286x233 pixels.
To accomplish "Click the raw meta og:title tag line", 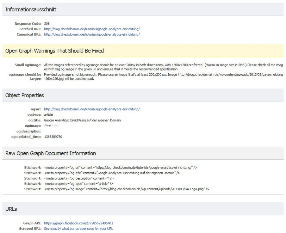I will coord(112,173).
